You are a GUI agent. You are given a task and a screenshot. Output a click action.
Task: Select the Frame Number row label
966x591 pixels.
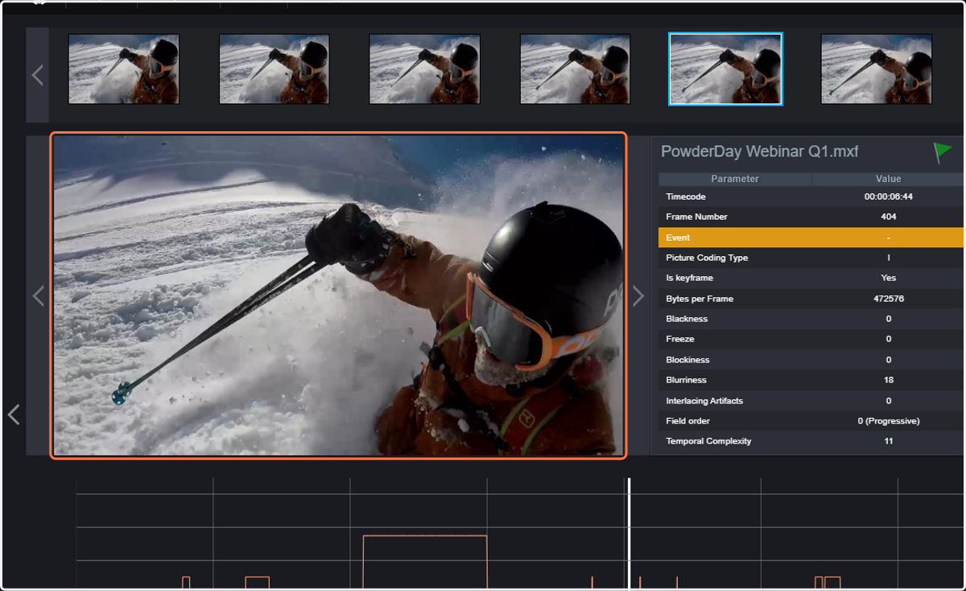tap(696, 217)
